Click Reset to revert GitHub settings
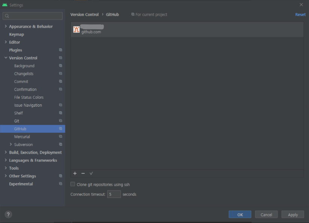The width and height of the screenshot is (309, 223). point(300,14)
